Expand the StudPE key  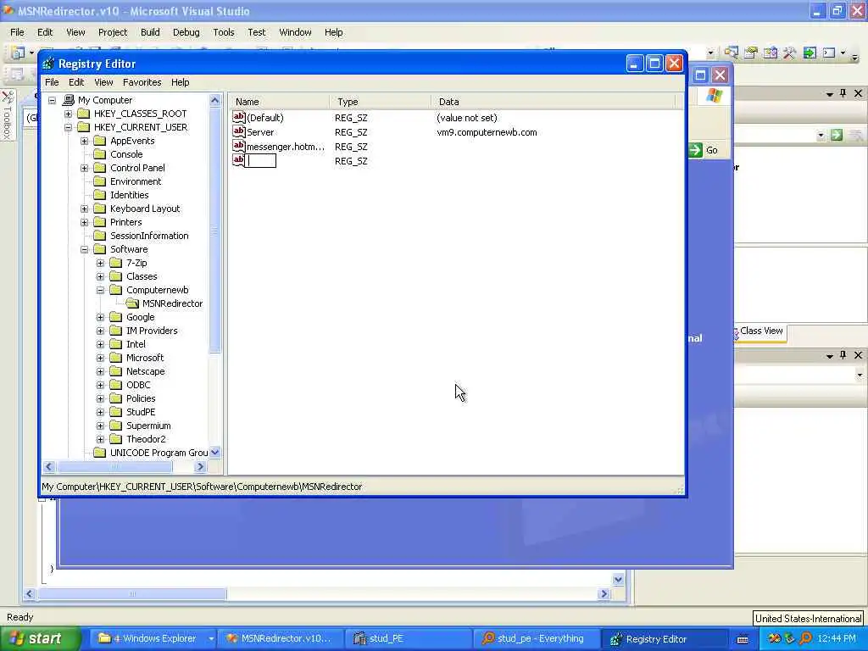pos(101,413)
